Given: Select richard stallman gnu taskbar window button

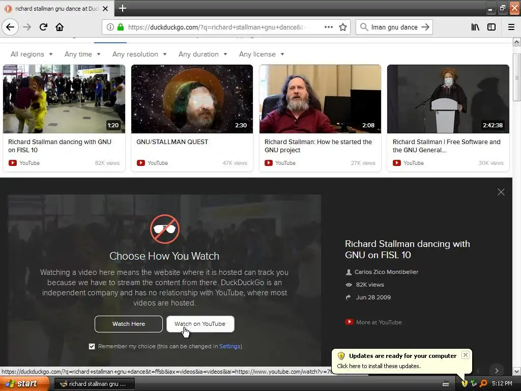Looking at the screenshot, I should click(94, 384).
